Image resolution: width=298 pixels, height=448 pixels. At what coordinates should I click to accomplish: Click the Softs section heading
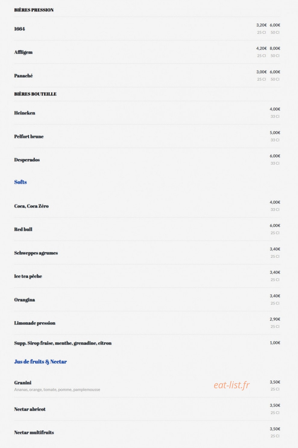click(x=20, y=182)
